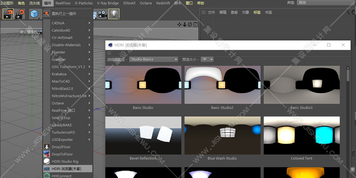Image resolution: width=356 pixels, height=178 pixels.
Task: Open the V-Ray Bridge menu
Action: pos(108,3)
